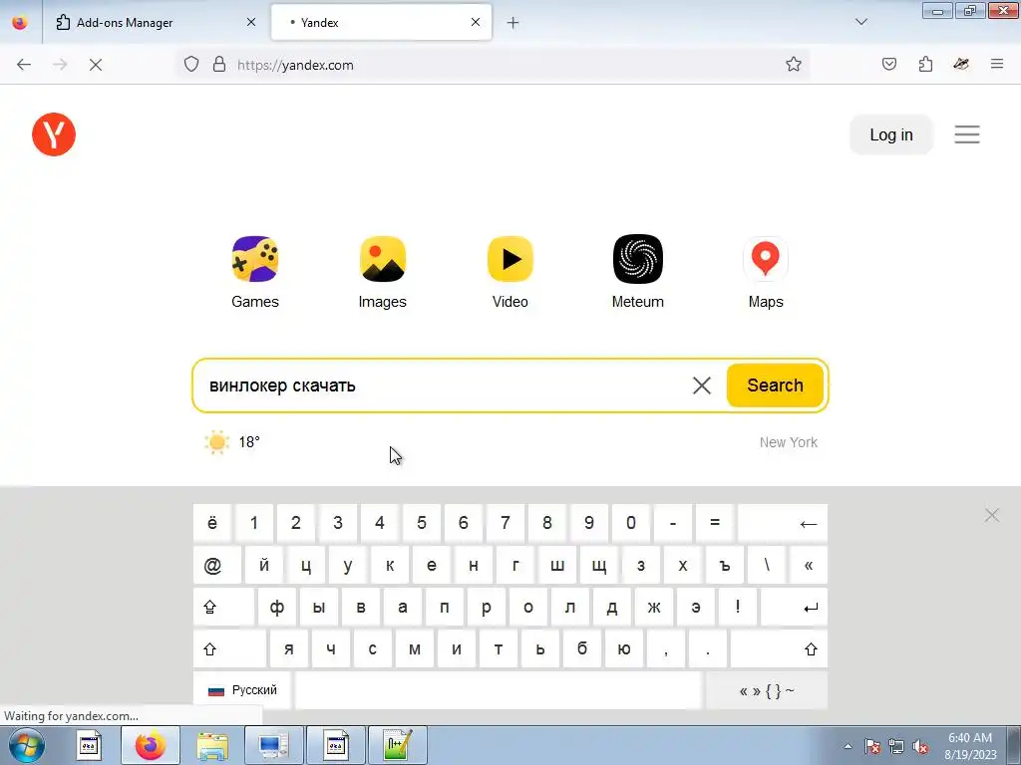Click Firefox icon in the taskbar

coord(151,745)
